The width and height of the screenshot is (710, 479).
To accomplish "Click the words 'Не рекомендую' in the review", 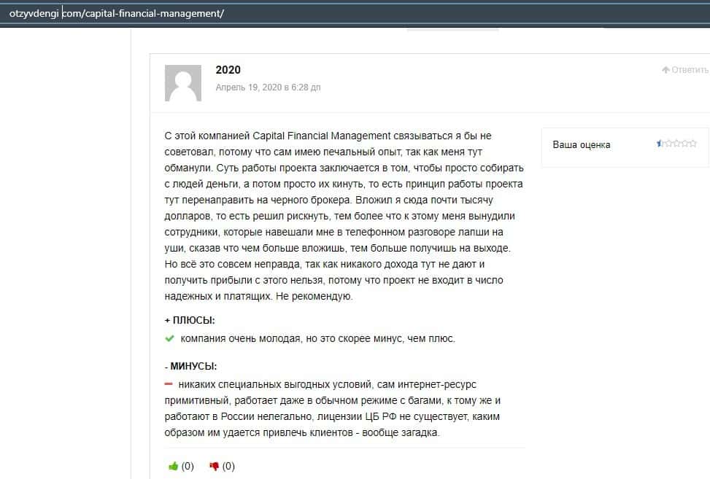I will [314, 296].
